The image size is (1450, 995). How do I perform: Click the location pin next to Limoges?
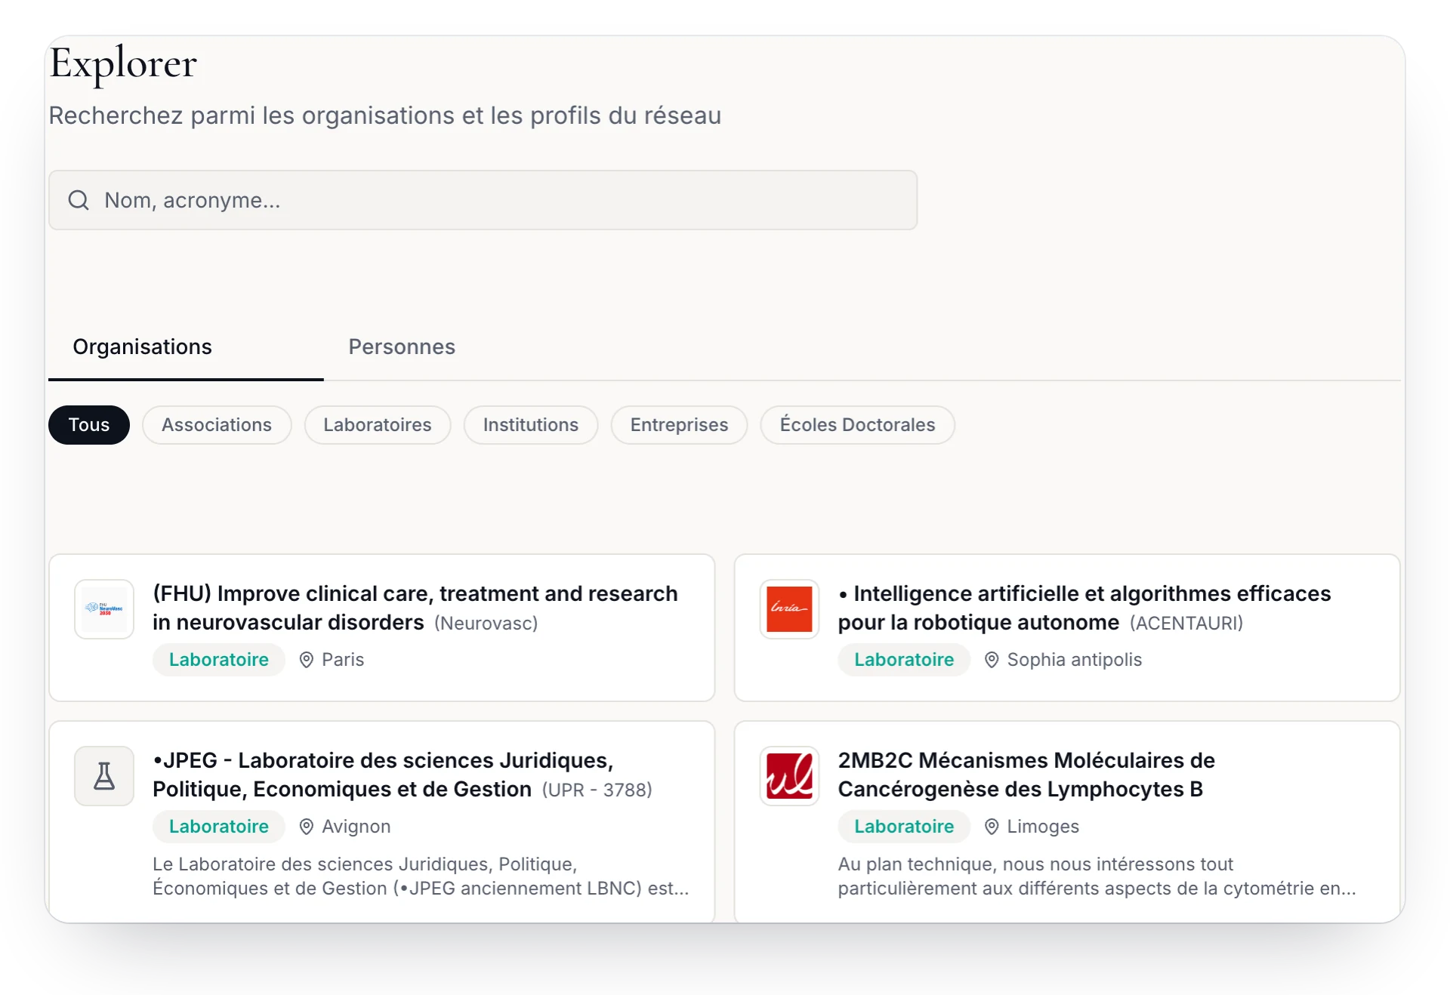click(x=992, y=827)
